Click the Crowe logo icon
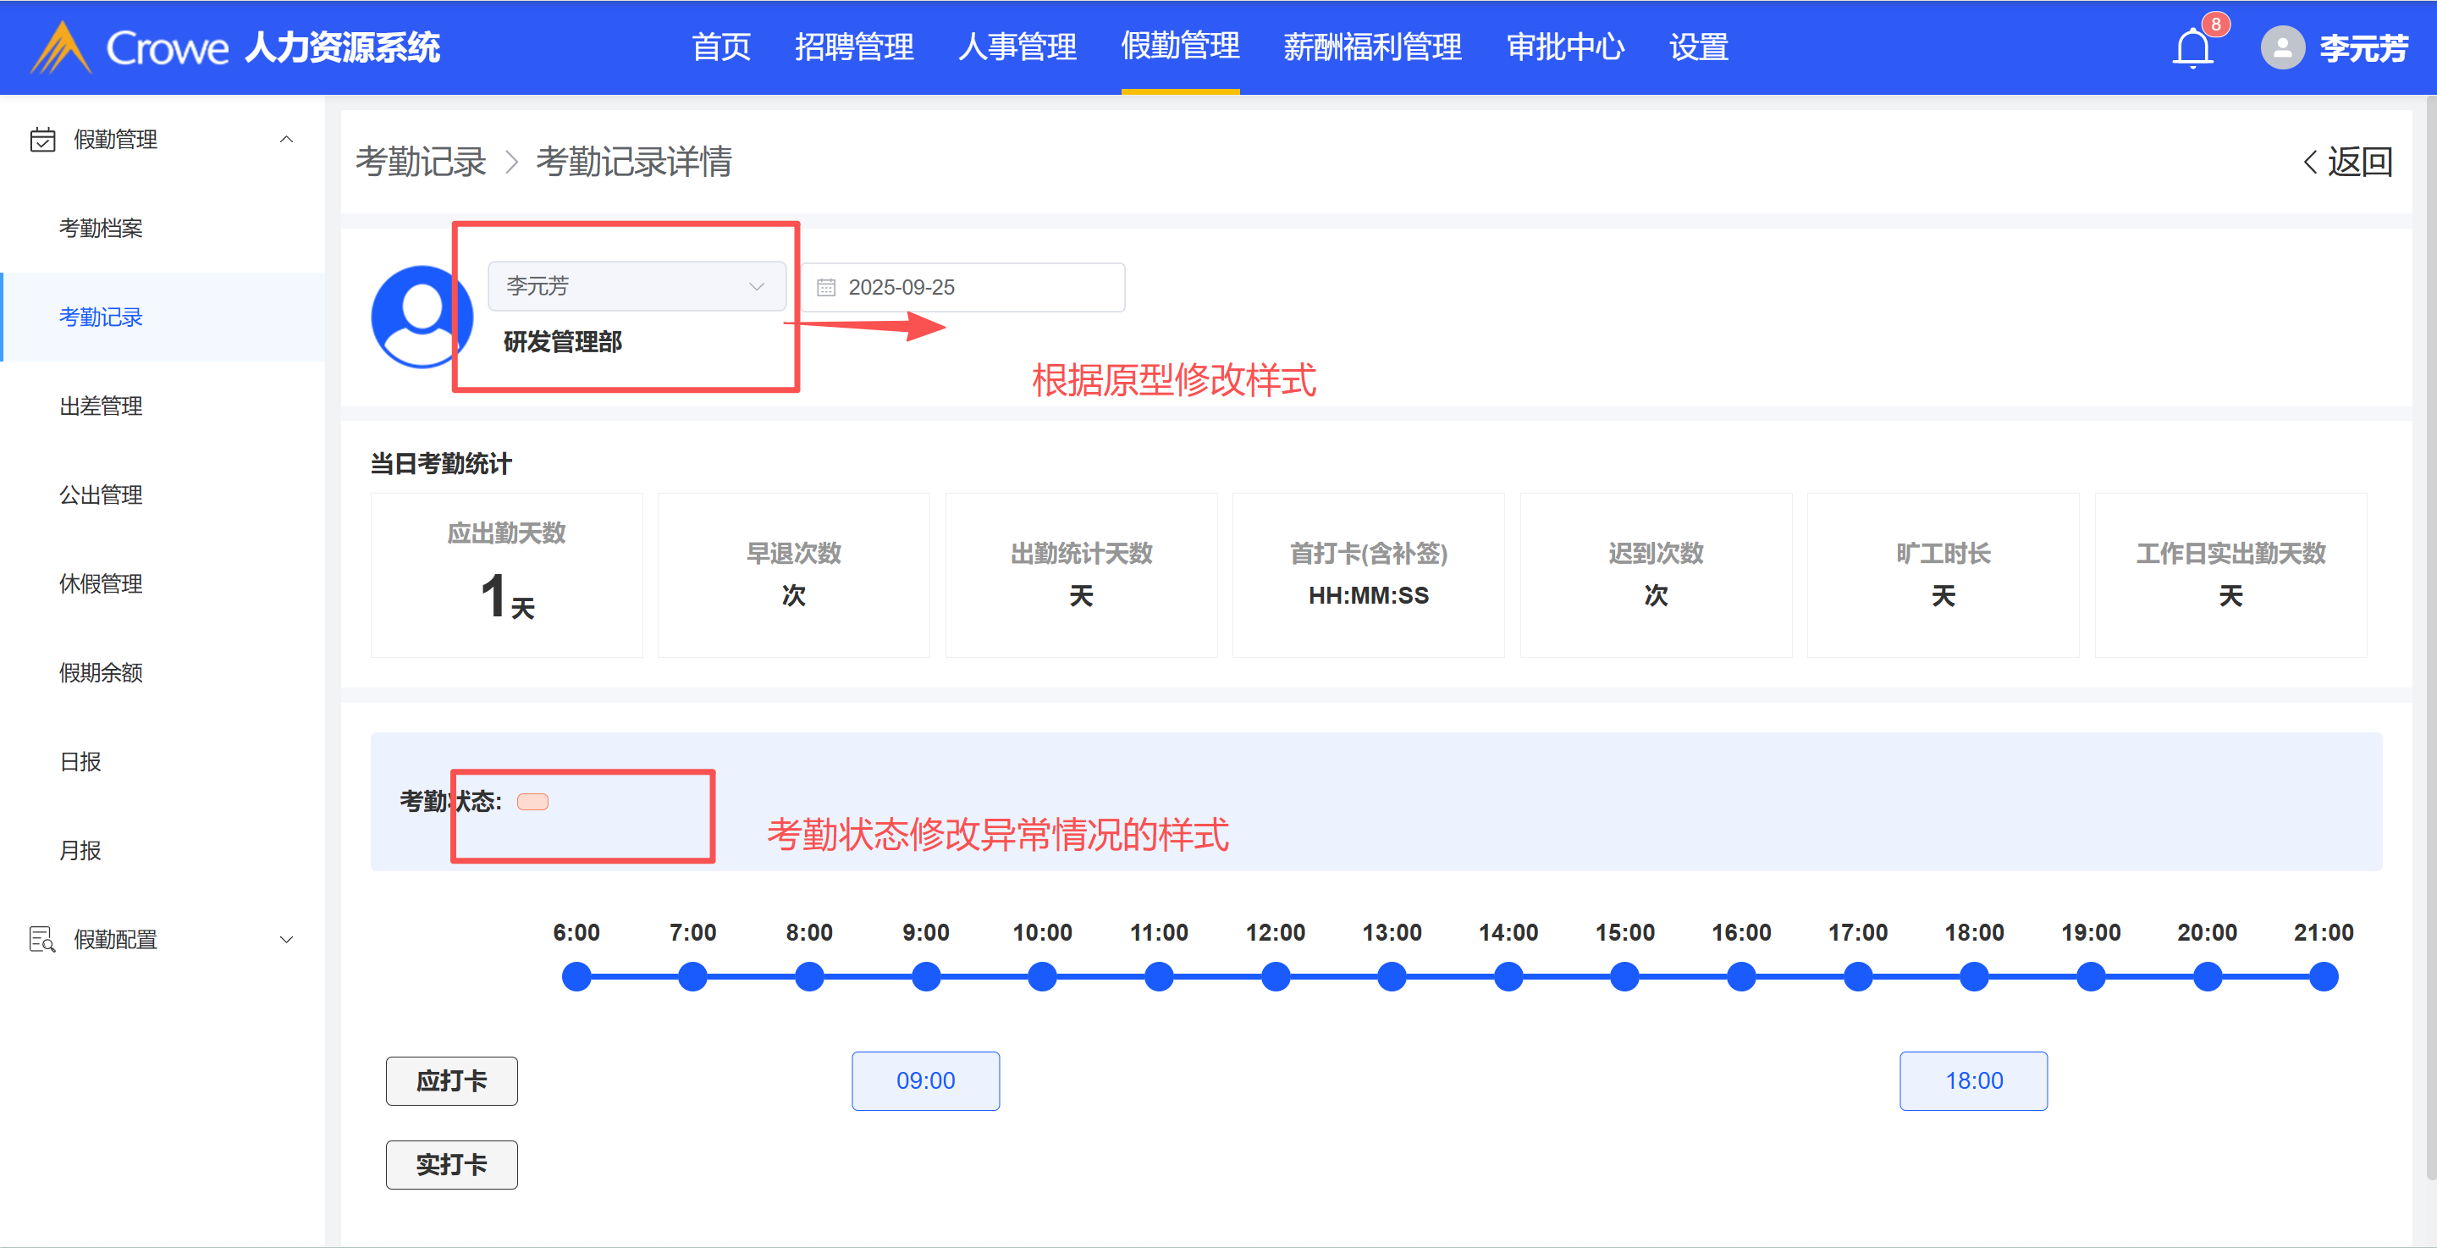This screenshot has height=1248, width=2437. tap(61, 47)
